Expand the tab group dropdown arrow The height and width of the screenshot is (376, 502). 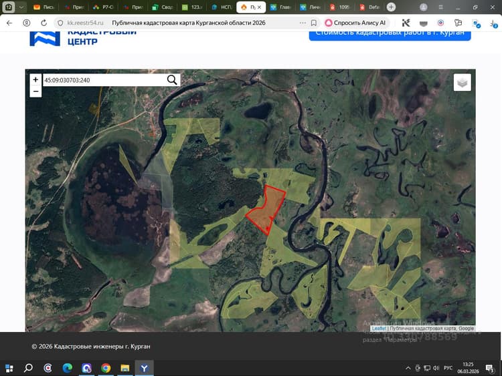pyautogui.click(x=21, y=7)
